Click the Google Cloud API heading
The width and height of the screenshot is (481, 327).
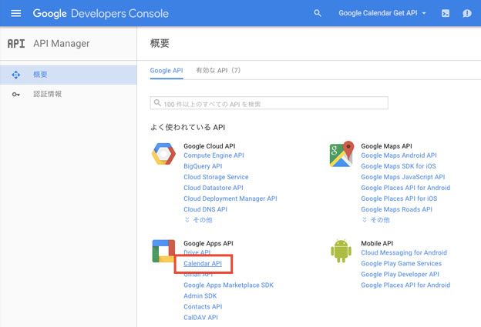tap(210, 146)
